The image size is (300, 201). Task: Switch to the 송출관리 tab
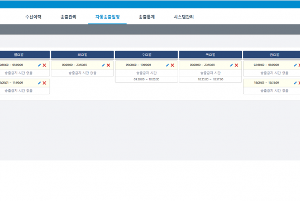click(x=68, y=17)
